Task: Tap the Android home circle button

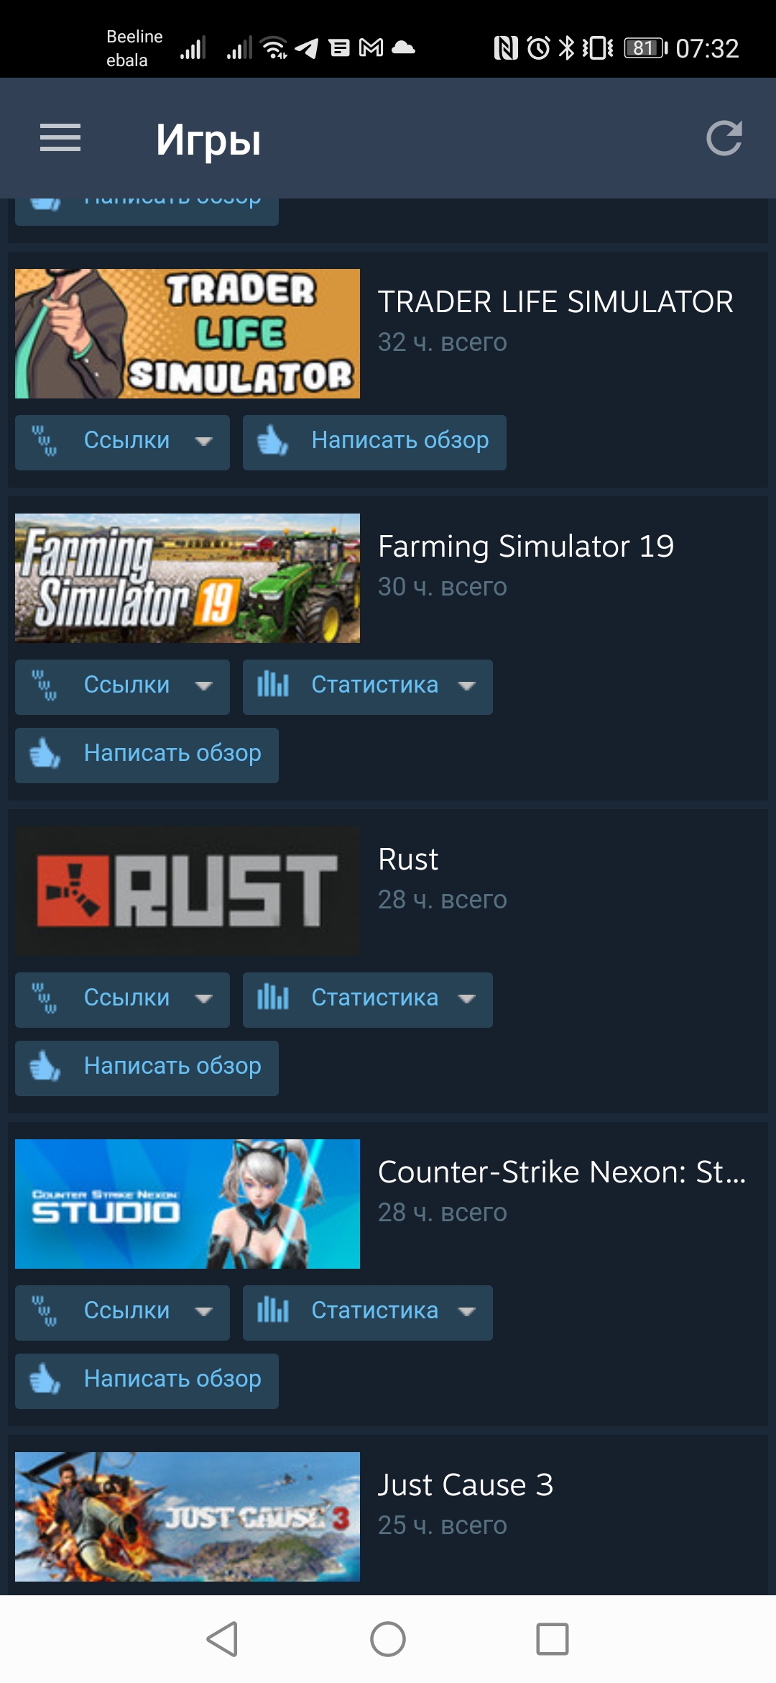Action: click(x=388, y=1639)
